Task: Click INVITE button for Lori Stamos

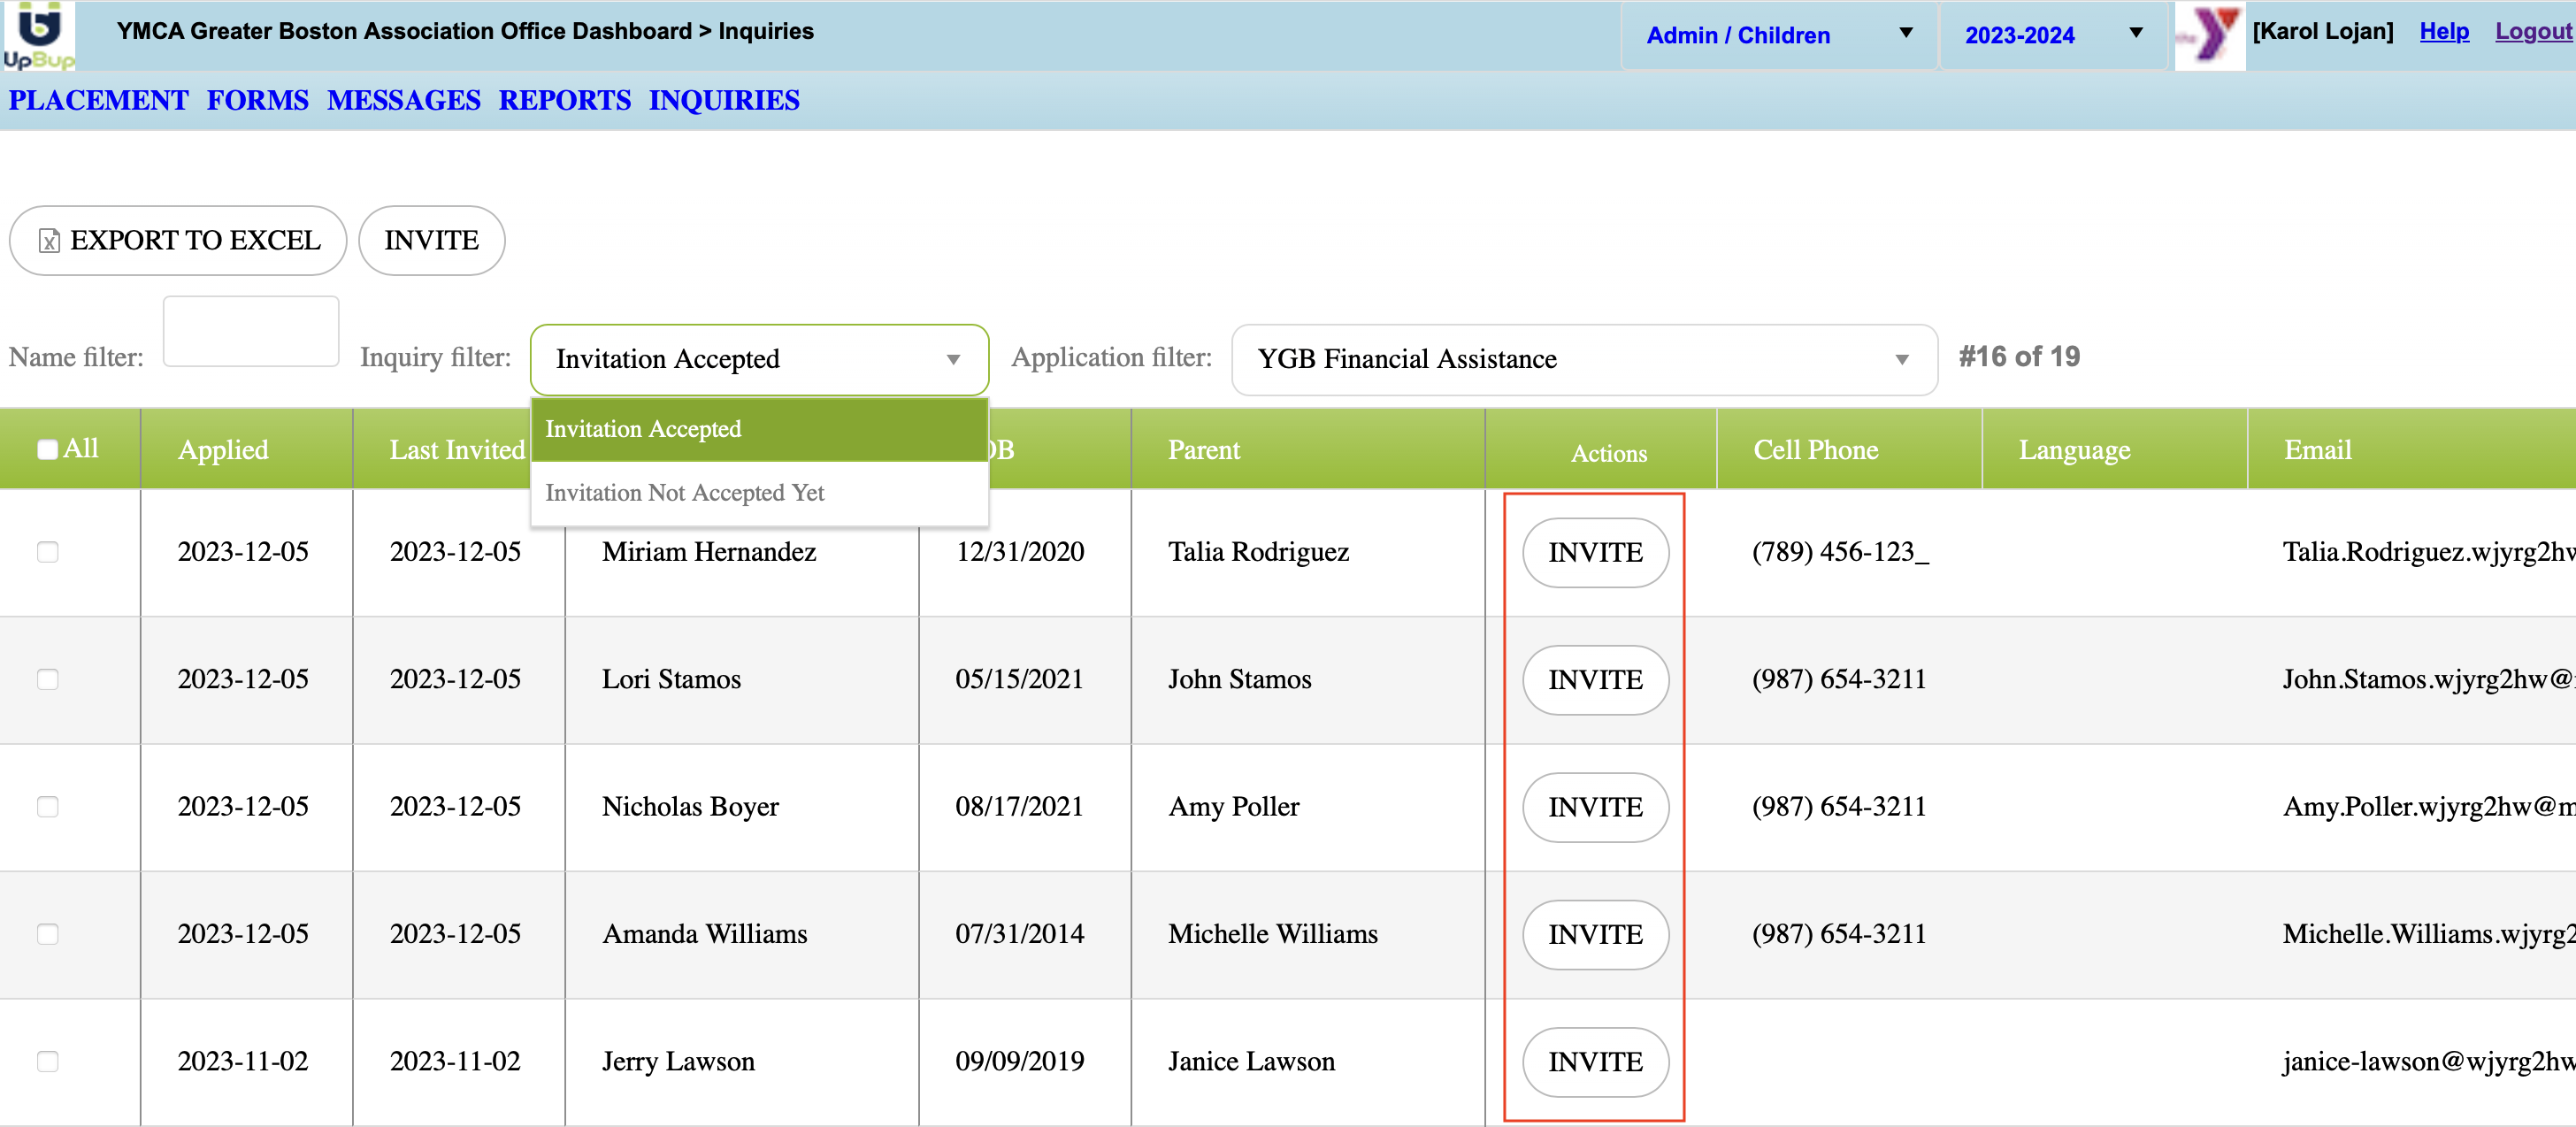Action: click(x=1595, y=680)
